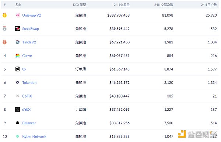
Task: Click the gold first-place medal icon
Action: coord(4,15)
